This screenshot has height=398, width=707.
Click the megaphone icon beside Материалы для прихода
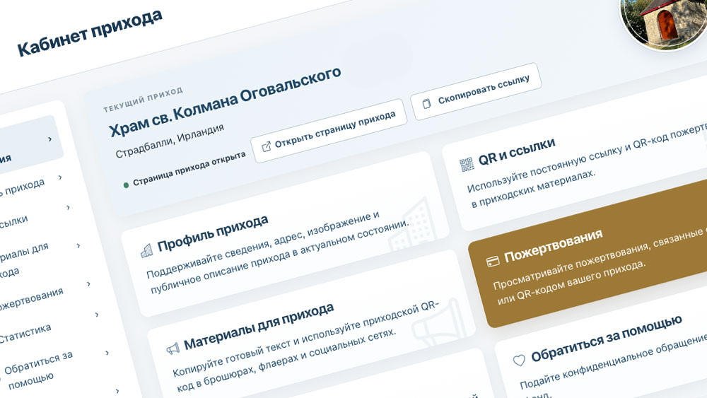[173, 349]
